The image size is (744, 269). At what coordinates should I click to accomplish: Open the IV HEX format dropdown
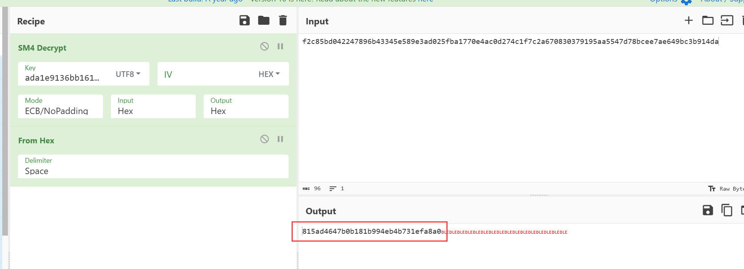point(269,74)
